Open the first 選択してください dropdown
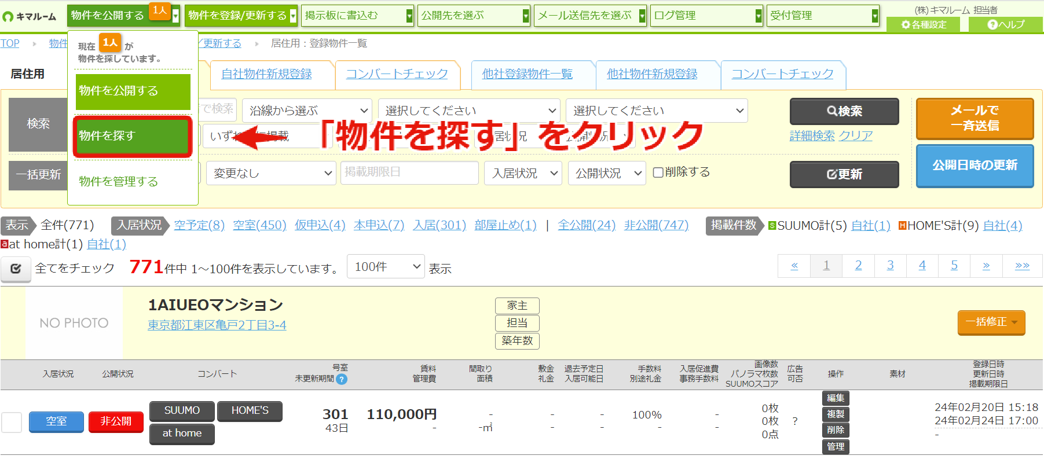 coord(469,111)
